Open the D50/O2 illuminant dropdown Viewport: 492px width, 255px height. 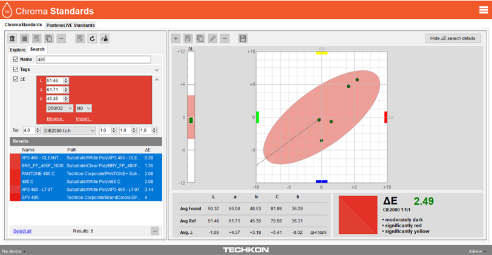pos(59,108)
